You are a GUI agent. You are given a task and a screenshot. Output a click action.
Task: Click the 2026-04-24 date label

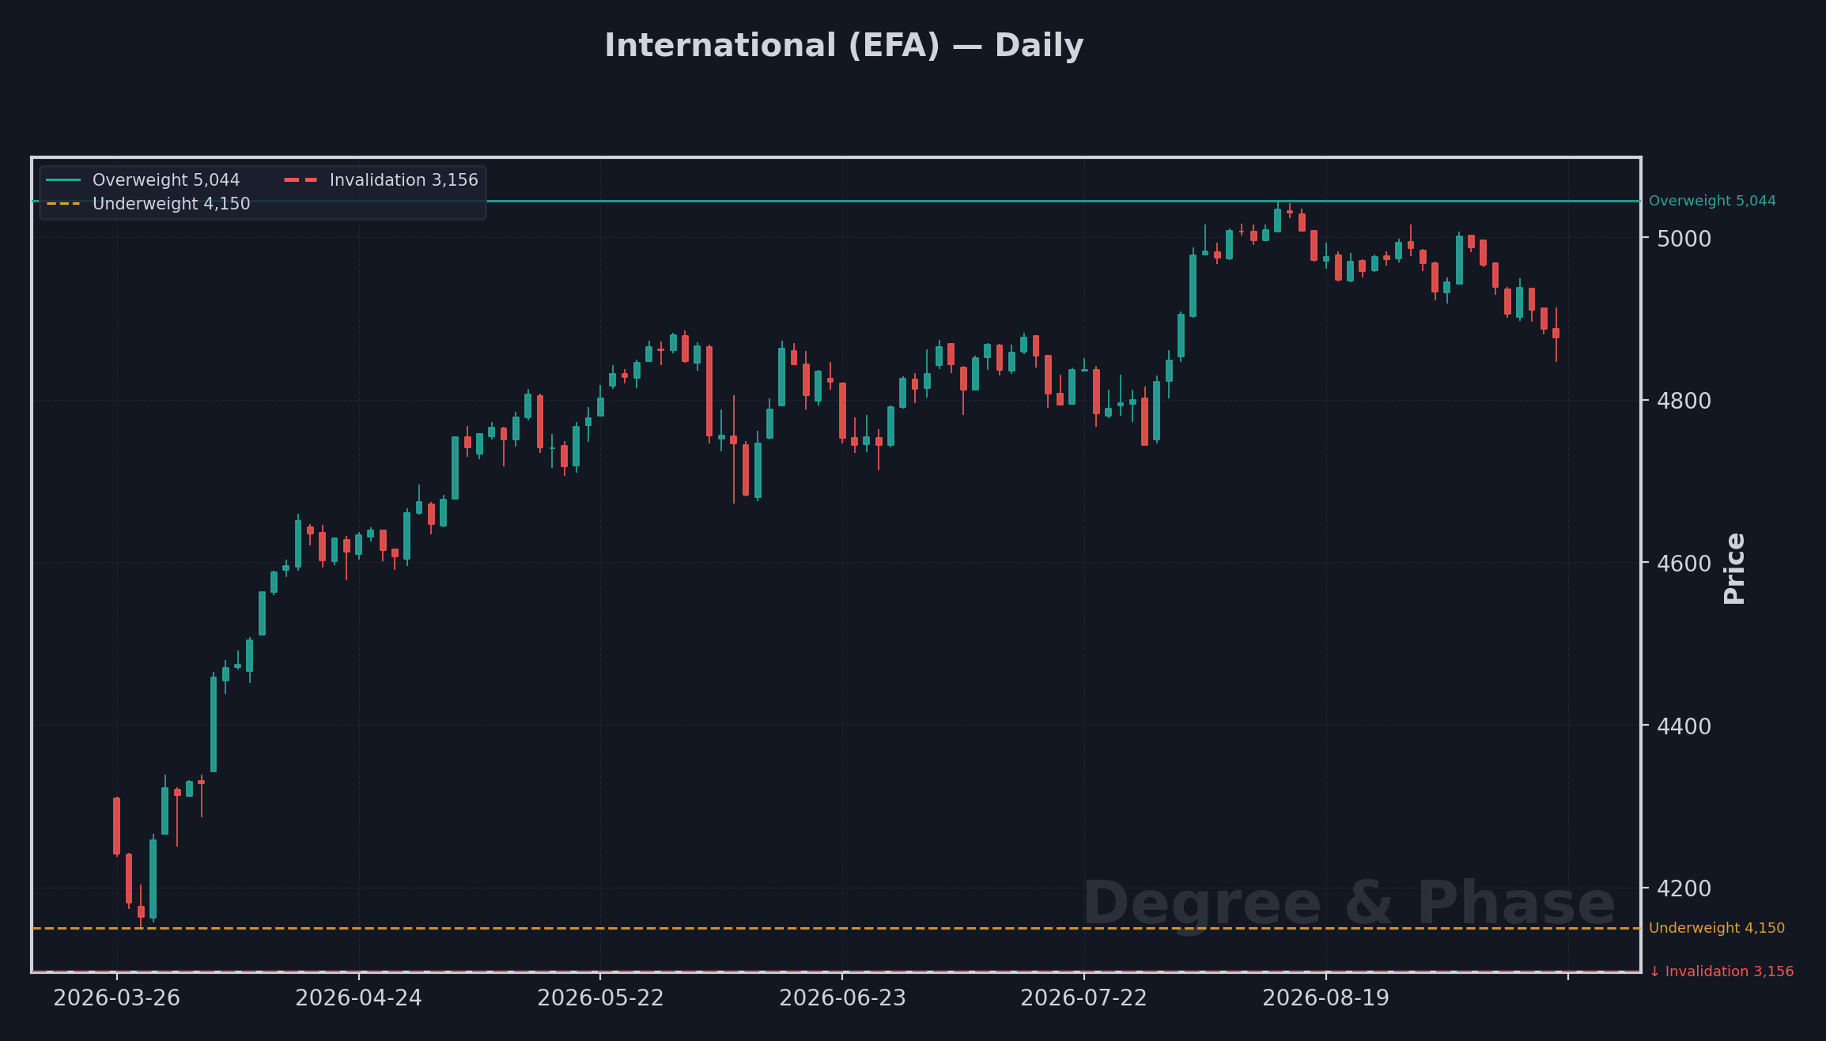[x=359, y=998]
